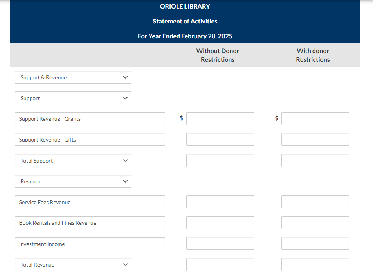Viewport: 373px width, 278px height.
Task: Select Book Rentals box with donor restrictions
Action: click(x=315, y=222)
